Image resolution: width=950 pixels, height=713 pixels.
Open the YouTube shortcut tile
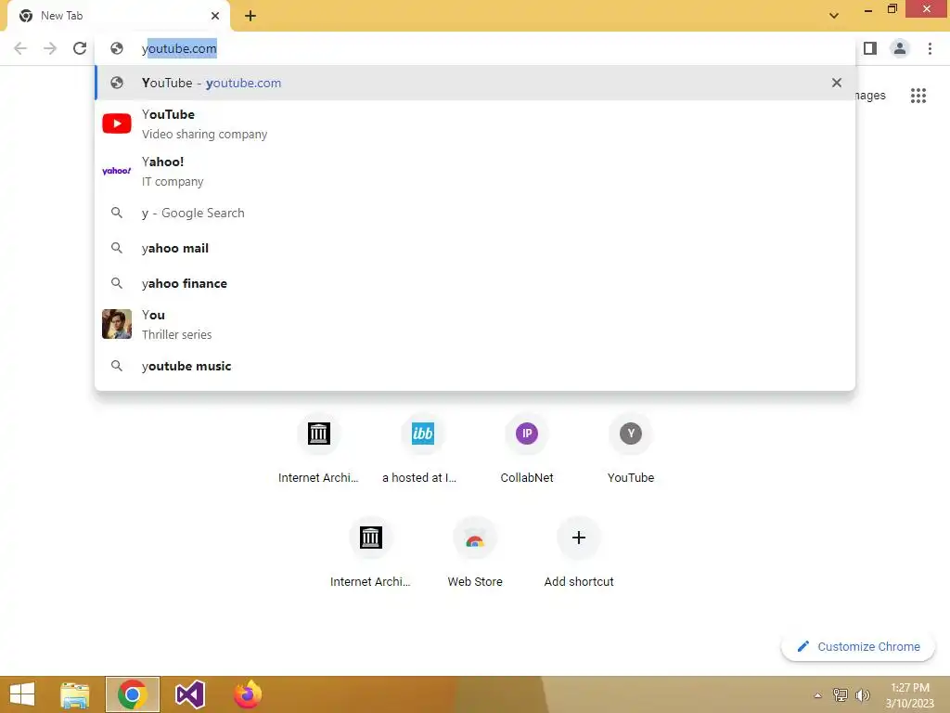(631, 448)
